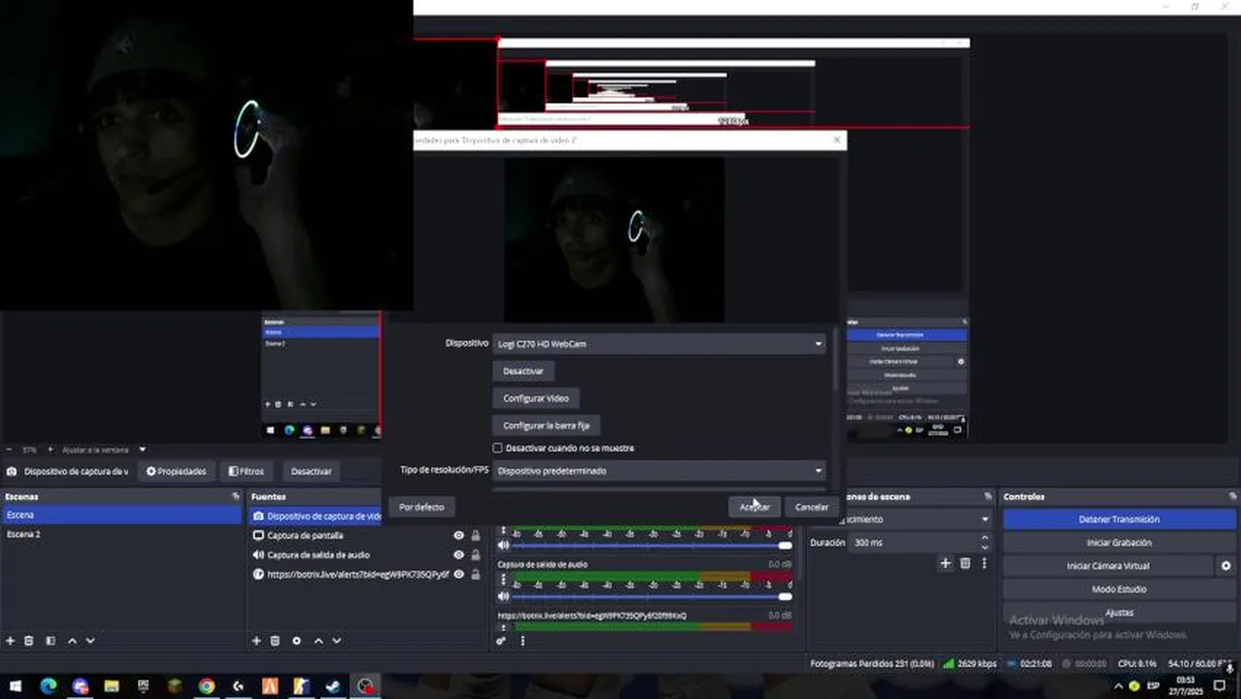Move source down in Fuentes panel
Viewport: 1241px width, 699px height.
[336, 641]
